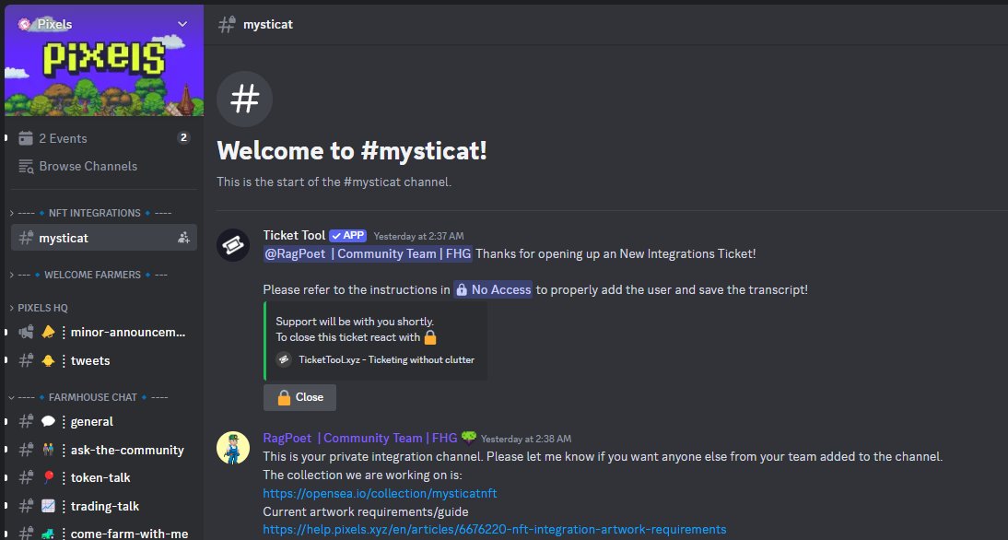Click the tree role icon beside RagPoet

tap(469, 437)
